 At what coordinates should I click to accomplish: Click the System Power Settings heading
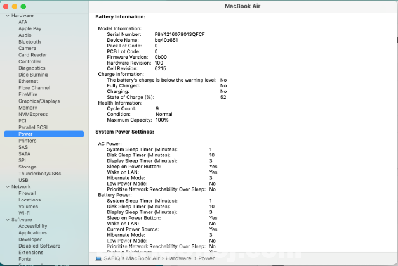[x=124, y=132]
